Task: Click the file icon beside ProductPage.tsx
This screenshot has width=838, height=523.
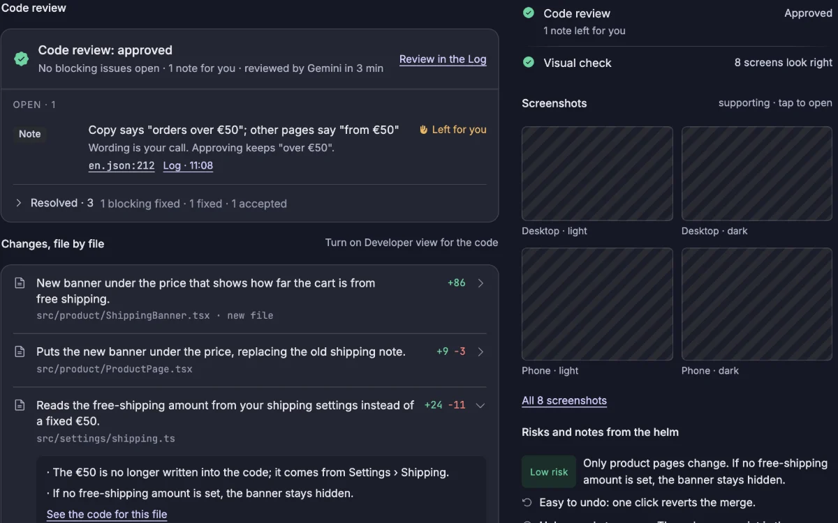Action: tap(20, 352)
